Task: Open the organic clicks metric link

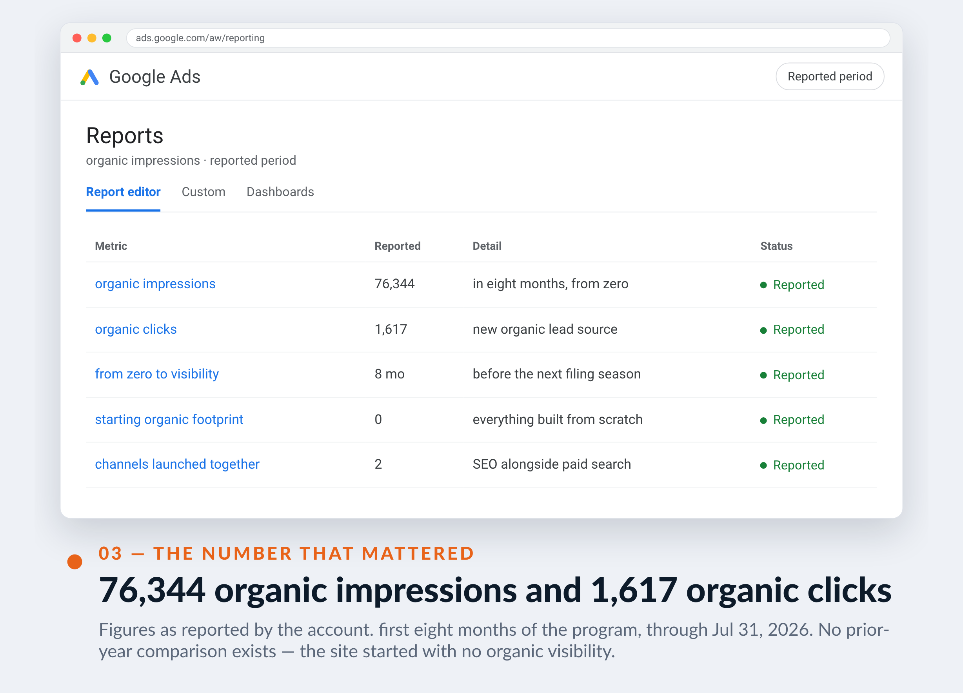Action: (136, 329)
